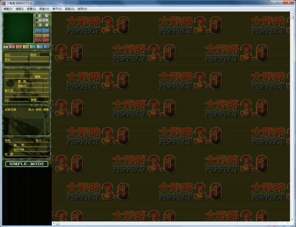This screenshot has width=296, height=227.
Task: Open the 搜尋(S) menu
Action: [31, 9]
